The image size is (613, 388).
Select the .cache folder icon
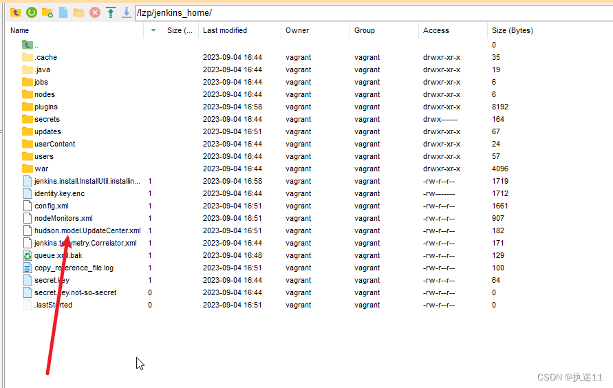pyautogui.click(x=28, y=57)
